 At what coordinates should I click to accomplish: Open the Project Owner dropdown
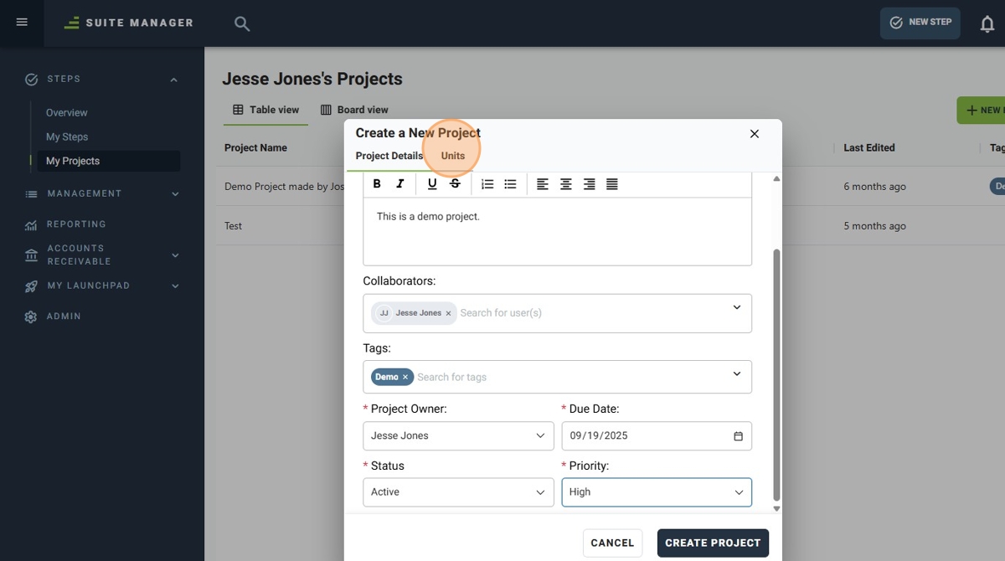point(458,436)
